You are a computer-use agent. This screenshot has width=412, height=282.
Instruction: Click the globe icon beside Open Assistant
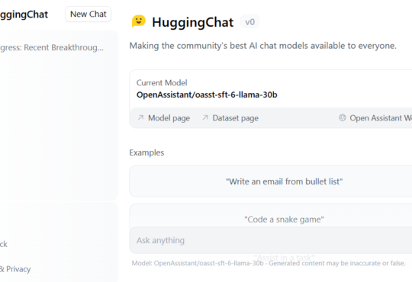click(342, 117)
